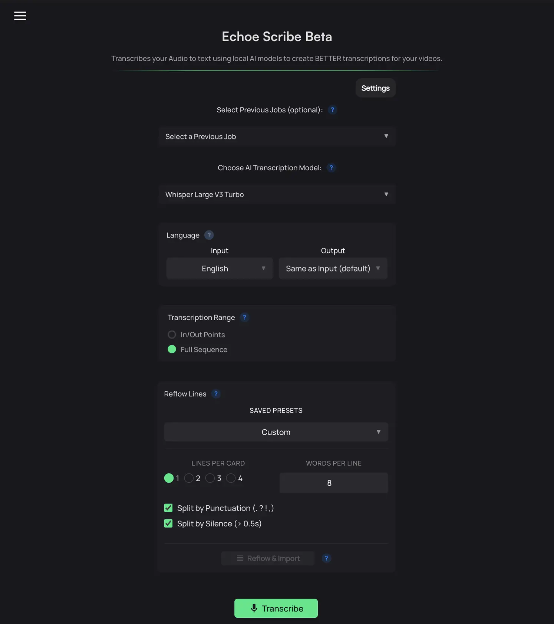Click help icon beside Reflow & Import

326,558
